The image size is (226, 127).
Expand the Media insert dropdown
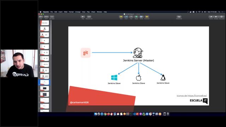click(x=141, y=17)
